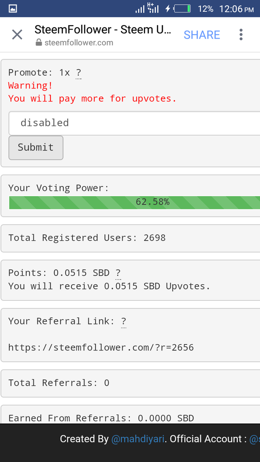Tap the battery icon in status bar
The width and height of the screenshot is (260, 462).
(182, 9)
